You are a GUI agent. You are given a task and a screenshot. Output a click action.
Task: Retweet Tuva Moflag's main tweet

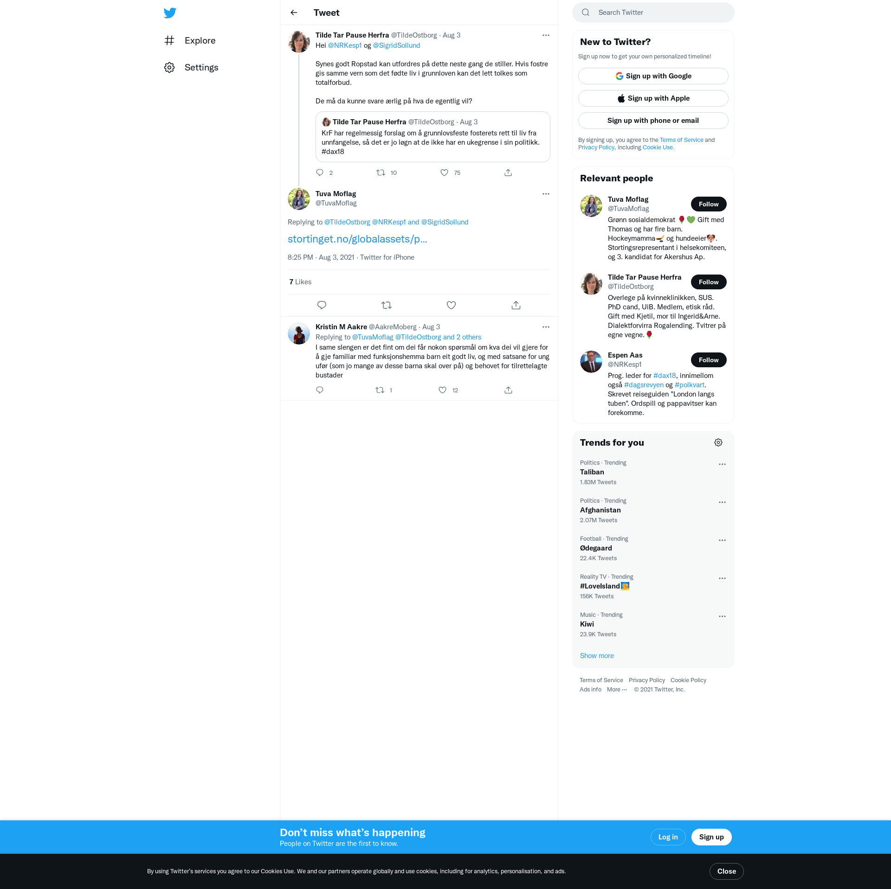coord(387,305)
